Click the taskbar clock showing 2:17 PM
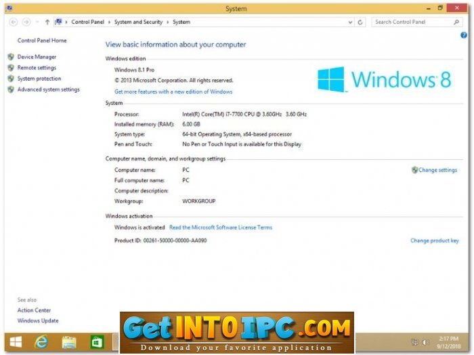The image size is (474, 355). pyautogui.click(x=448, y=342)
